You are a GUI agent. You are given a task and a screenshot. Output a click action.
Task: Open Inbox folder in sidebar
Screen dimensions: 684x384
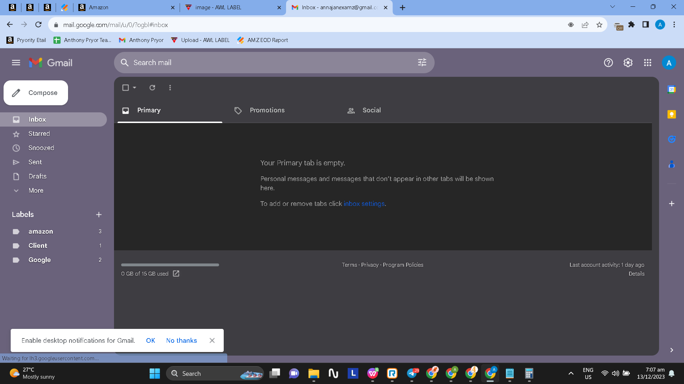[x=53, y=119]
